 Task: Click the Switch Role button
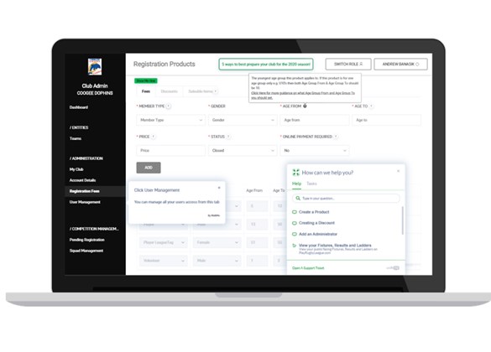point(348,64)
